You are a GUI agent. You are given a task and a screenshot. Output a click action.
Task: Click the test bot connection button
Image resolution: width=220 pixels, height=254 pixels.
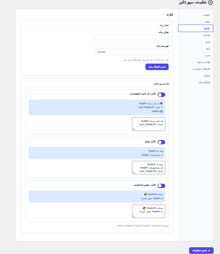tap(157, 67)
